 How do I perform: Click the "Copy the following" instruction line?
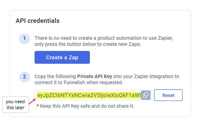coord(107,77)
